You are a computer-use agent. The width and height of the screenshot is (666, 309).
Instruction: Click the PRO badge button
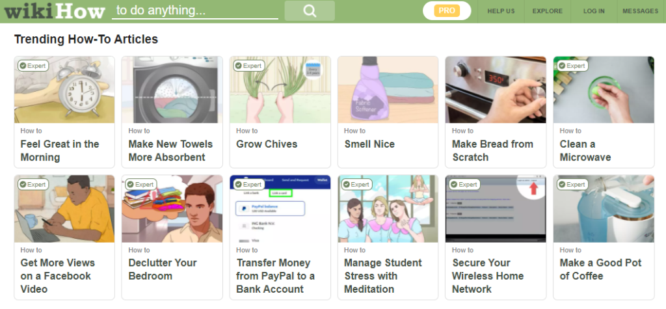(446, 10)
